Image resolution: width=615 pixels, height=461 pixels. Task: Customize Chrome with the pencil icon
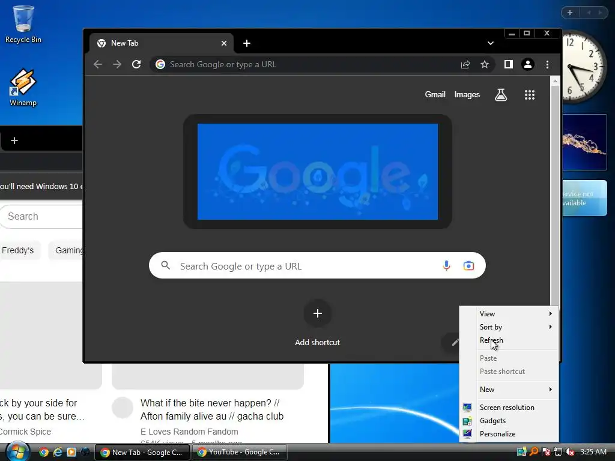click(455, 343)
